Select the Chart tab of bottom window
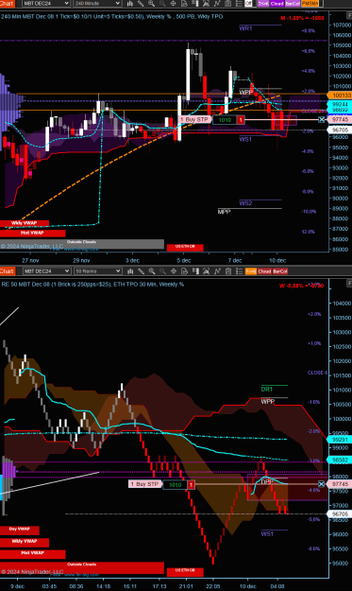This screenshot has width=352, height=591. [x=7, y=271]
